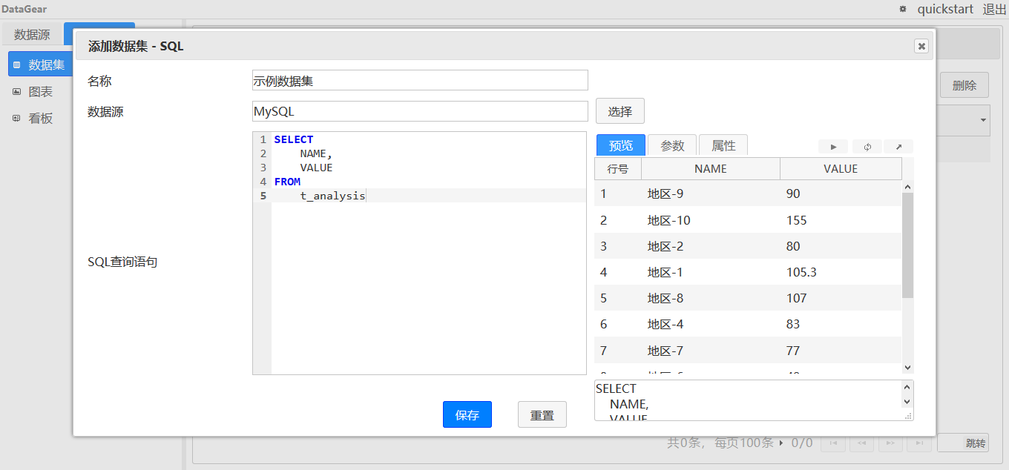
Task: Expand the dropdown on the right panel
Action: click(x=983, y=120)
